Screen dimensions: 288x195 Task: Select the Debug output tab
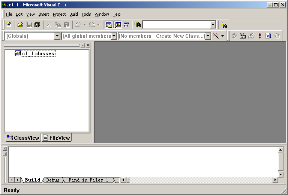[x=53, y=180]
